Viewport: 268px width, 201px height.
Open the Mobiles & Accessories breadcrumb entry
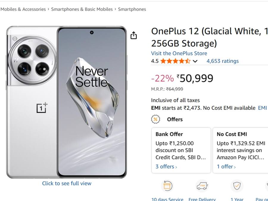click(23, 9)
